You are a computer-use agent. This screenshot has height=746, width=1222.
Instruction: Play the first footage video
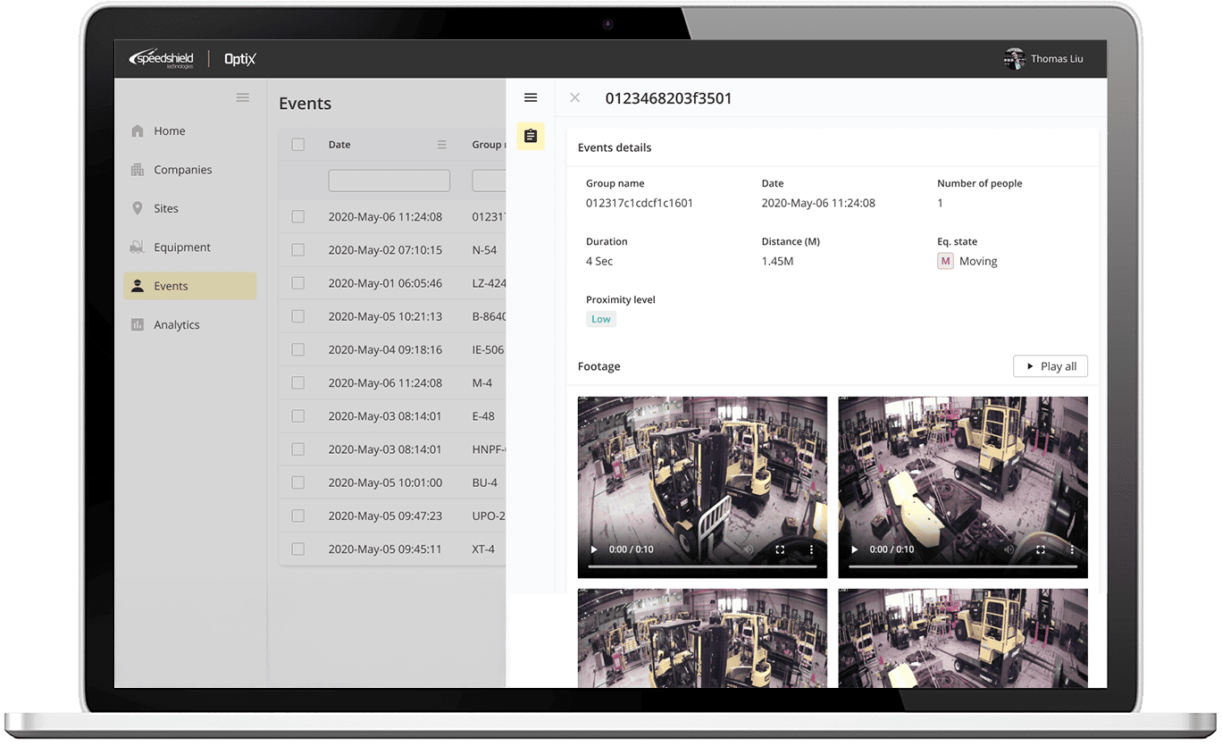[x=594, y=549]
